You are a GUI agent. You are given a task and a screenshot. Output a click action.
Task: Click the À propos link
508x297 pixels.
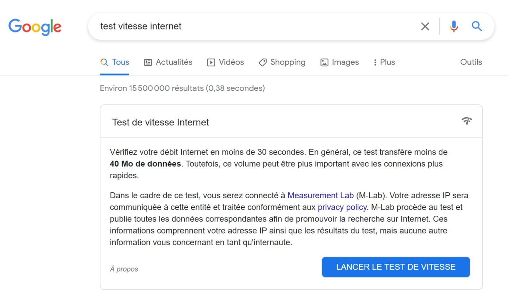click(124, 269)
